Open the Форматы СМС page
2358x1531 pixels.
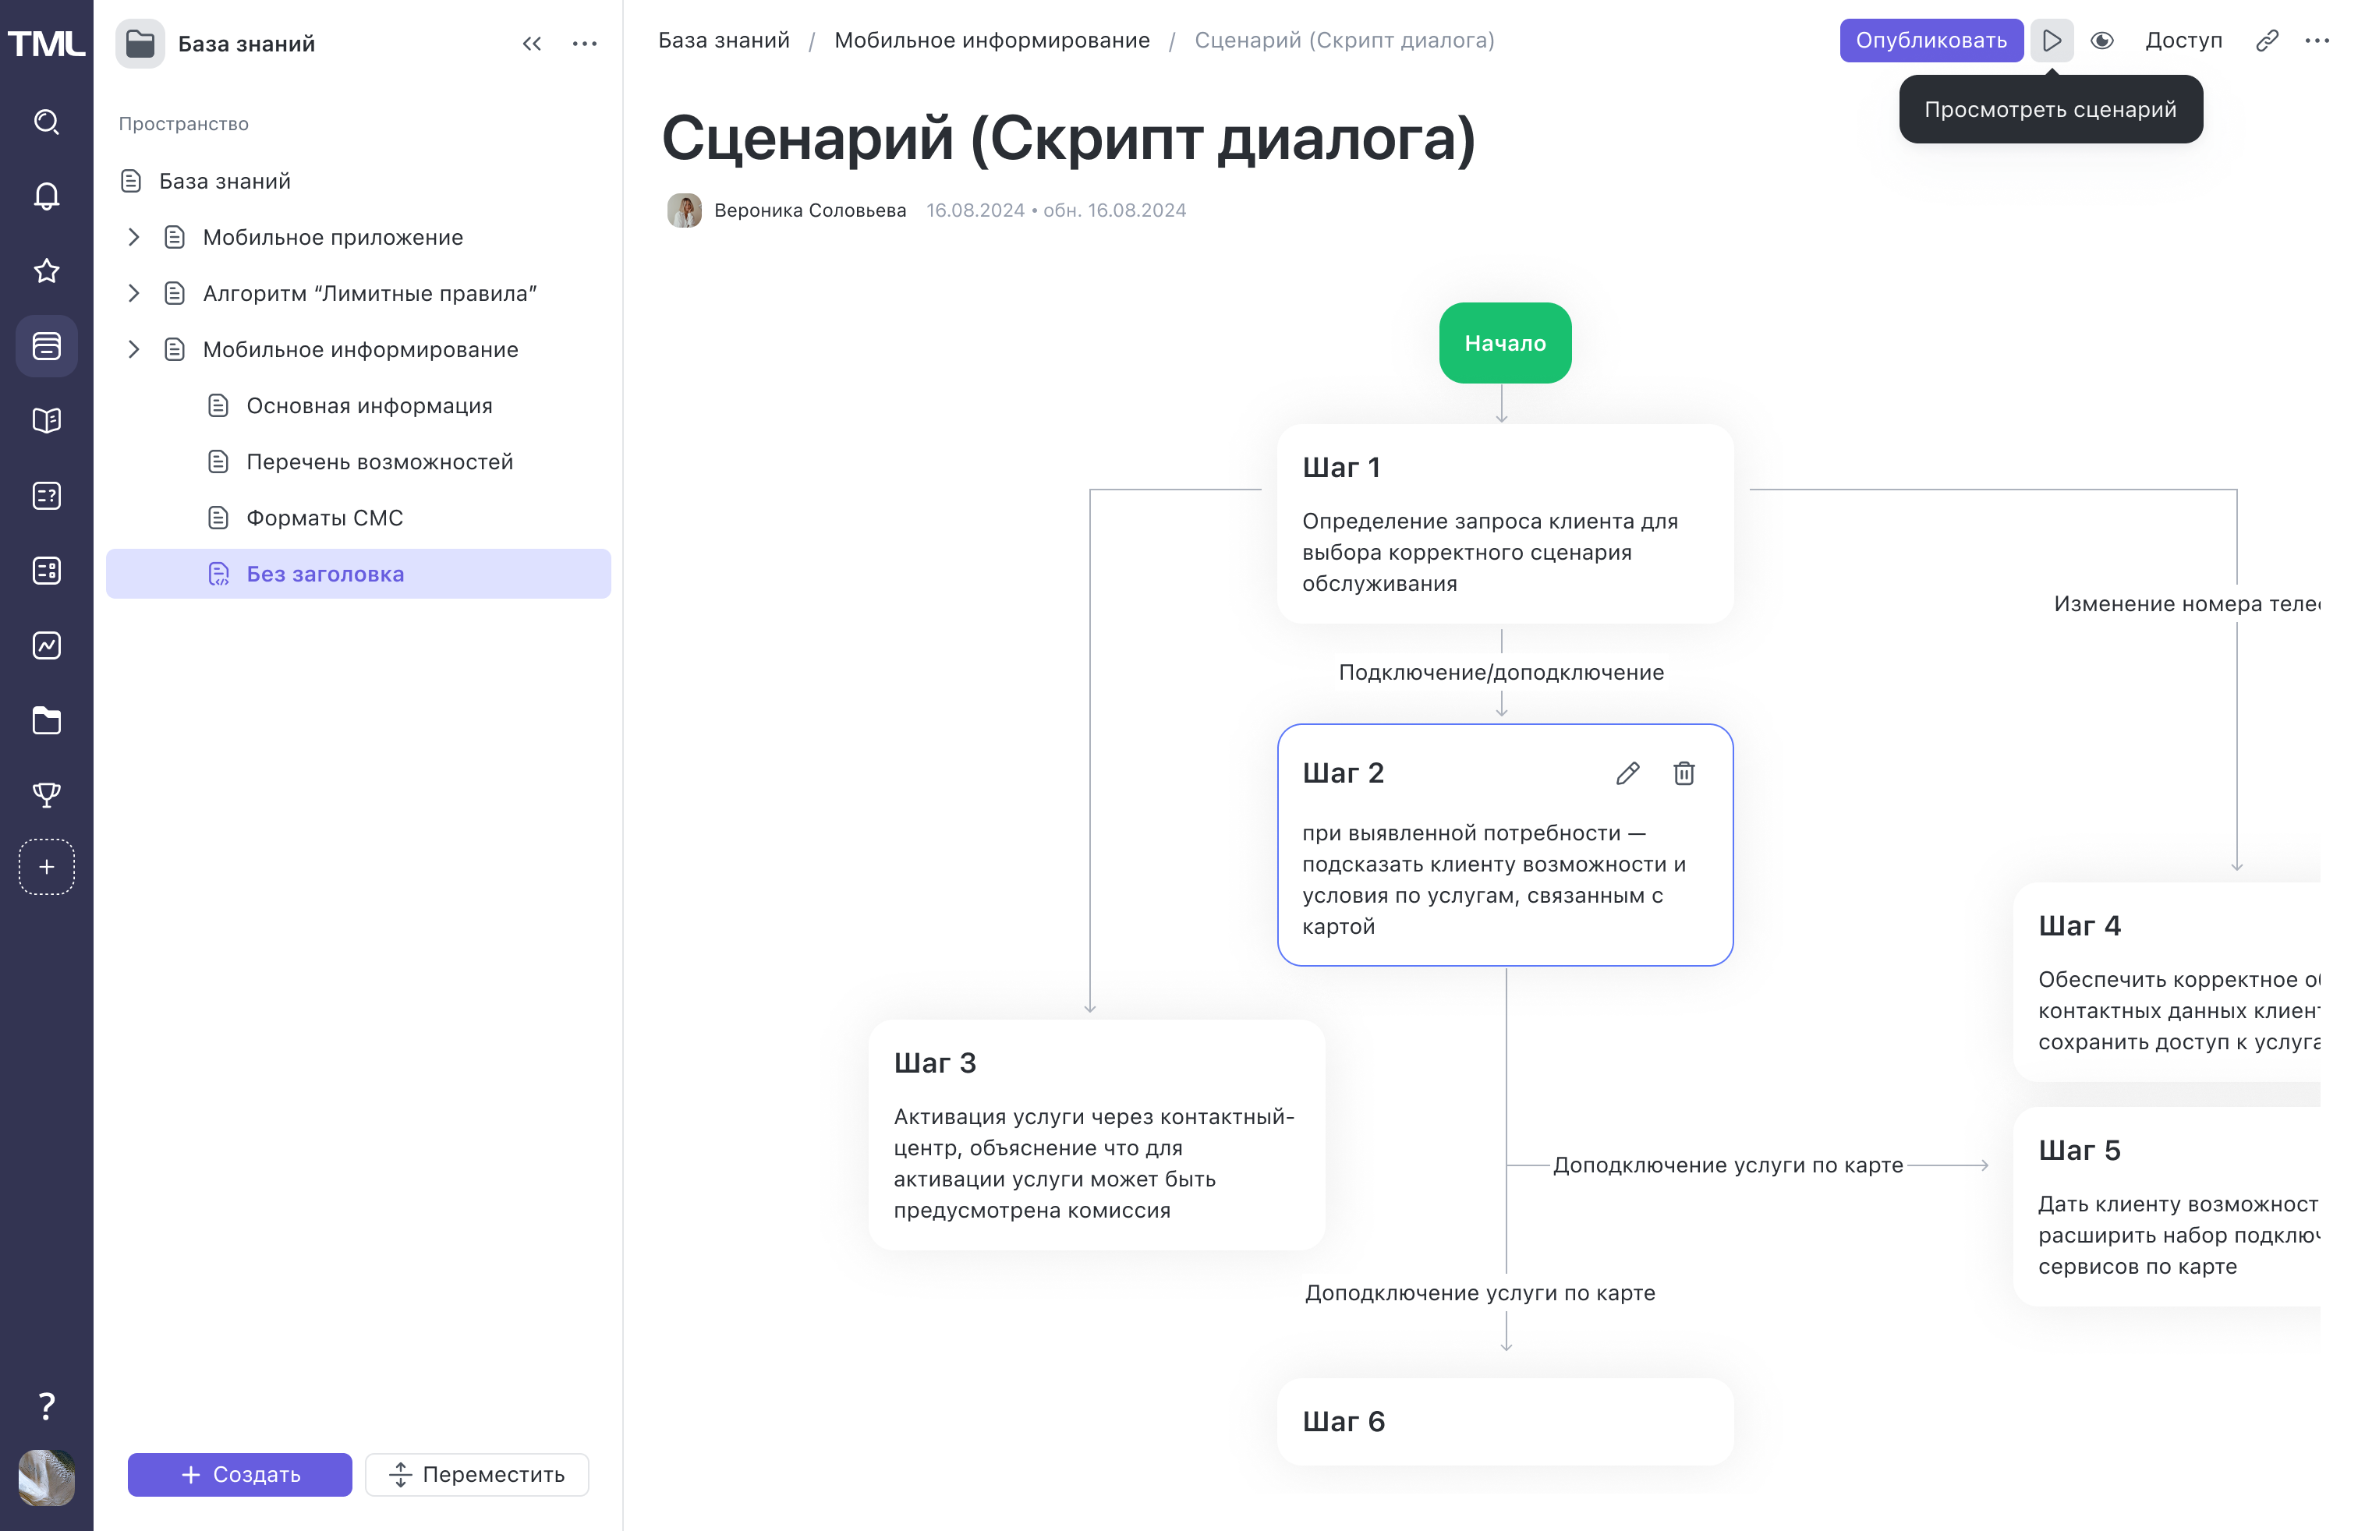324,518
